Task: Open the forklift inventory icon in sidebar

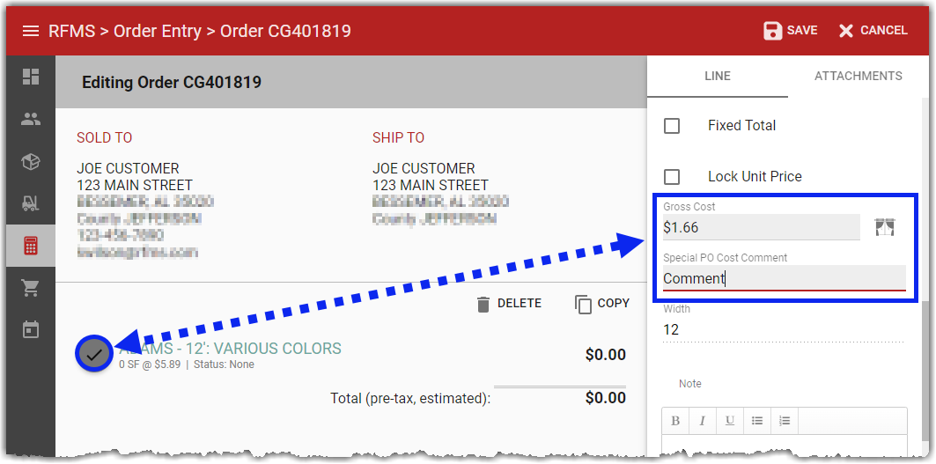Action: click(31, 204)
